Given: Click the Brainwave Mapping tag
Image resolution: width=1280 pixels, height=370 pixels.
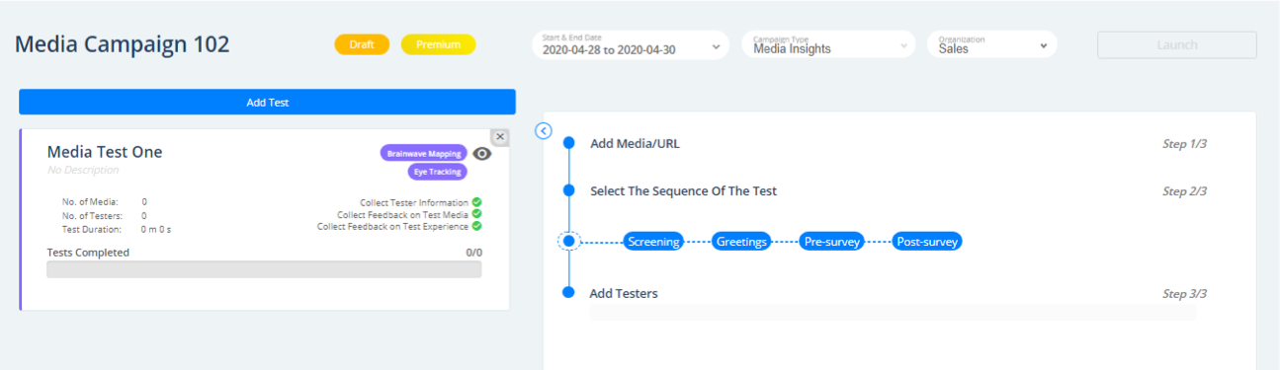Looking at the screenshot, I should [x=423, y=153].
